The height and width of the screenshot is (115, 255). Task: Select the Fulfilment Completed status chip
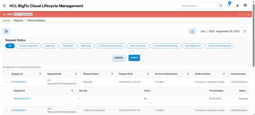[220, 46]
